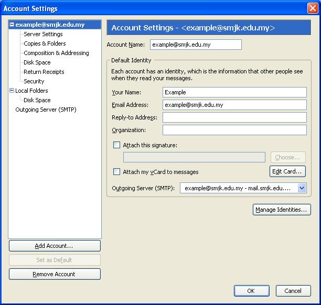This screenshot has width=321, height=305.
Task: Open the Edit Card dialog
Action: tap(287, 171)
